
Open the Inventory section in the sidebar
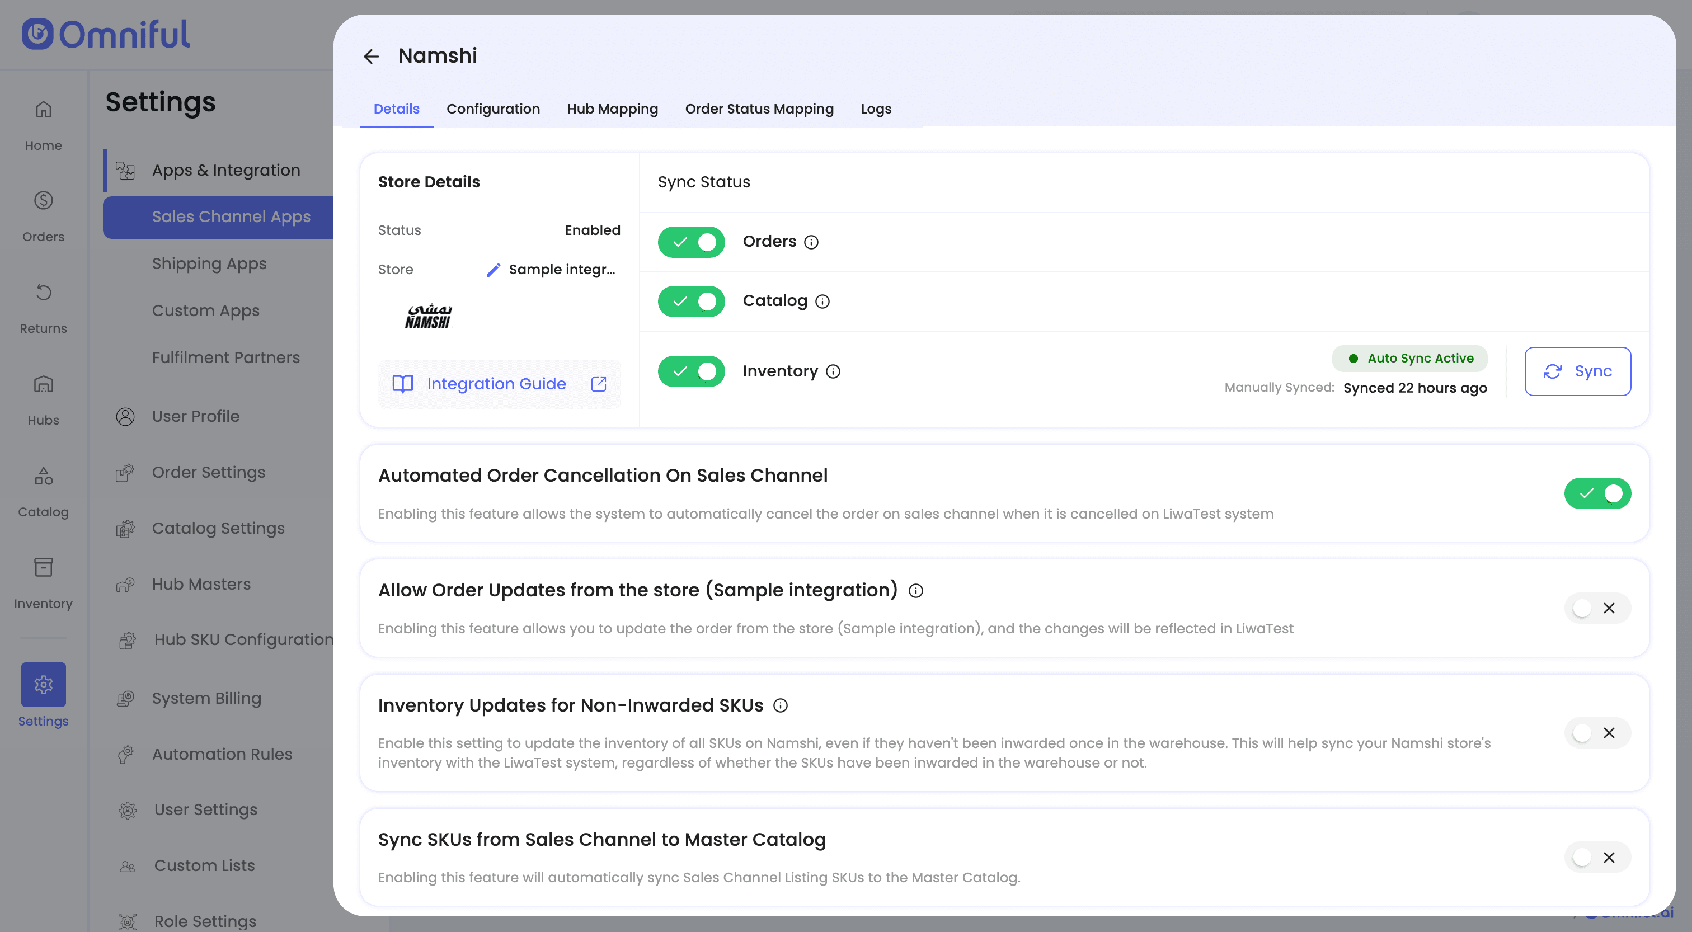pyautogui.click(x=43, y=584)
